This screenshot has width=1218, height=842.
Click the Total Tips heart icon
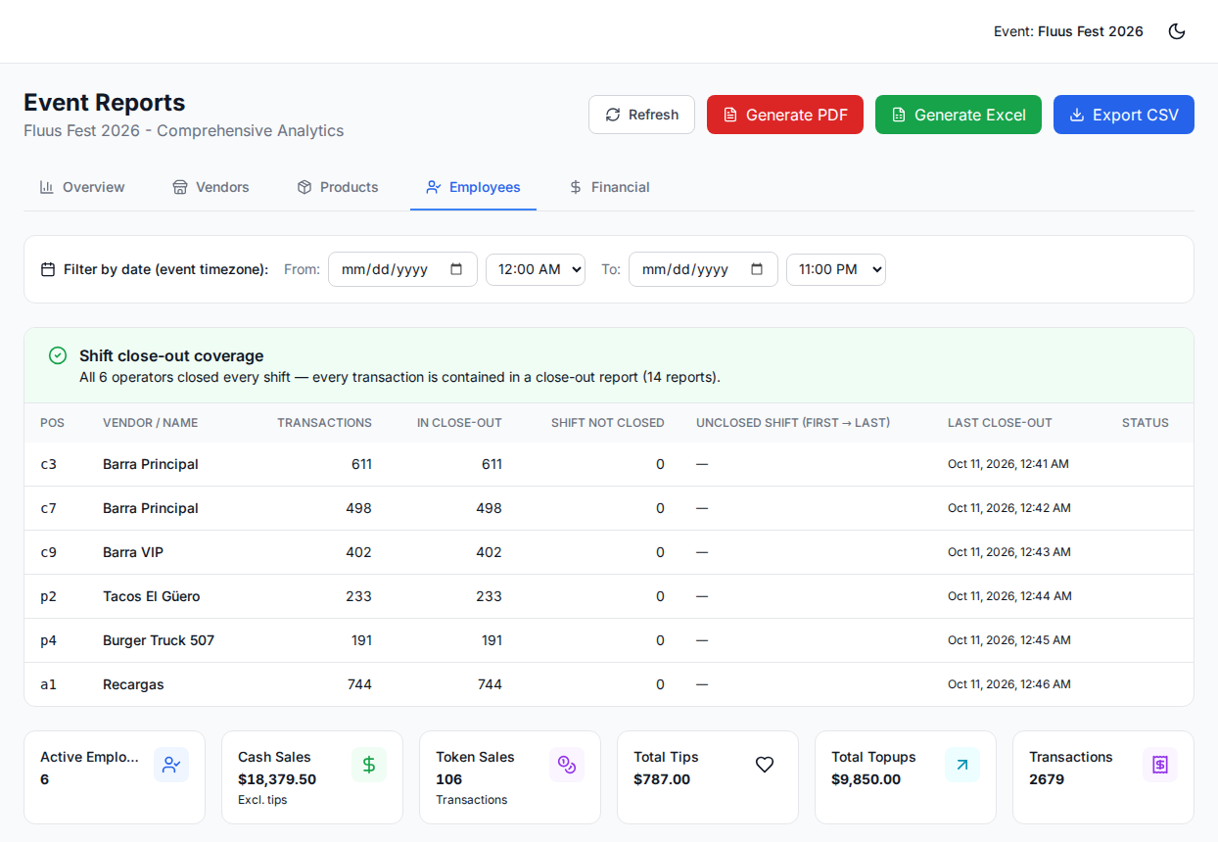pyautogui.click(x=765, y=765)
